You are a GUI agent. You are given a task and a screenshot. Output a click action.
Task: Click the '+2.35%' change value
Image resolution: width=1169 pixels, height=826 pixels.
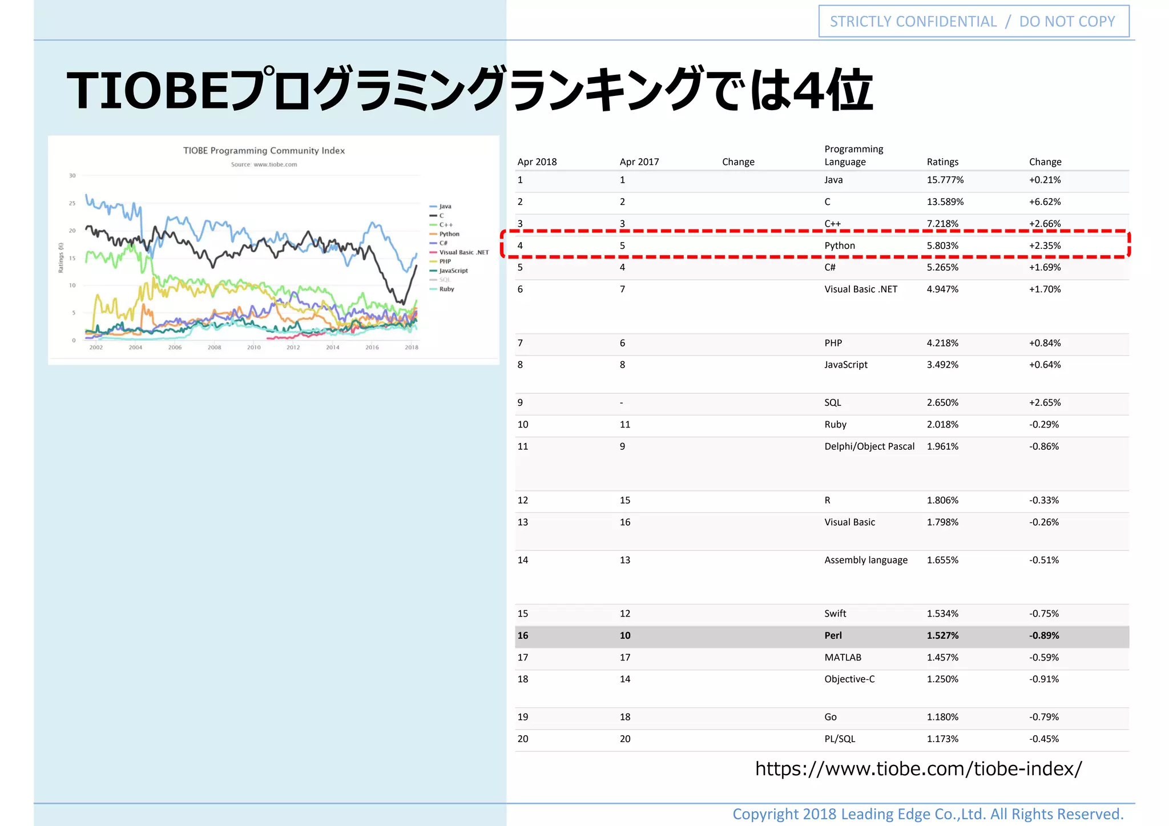[1045, 245]
